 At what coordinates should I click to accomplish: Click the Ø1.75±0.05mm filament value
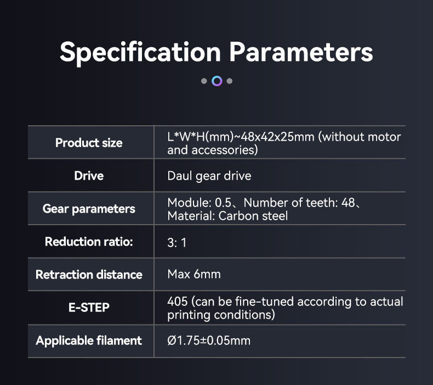pyautogui.click(x=208, y=341)
